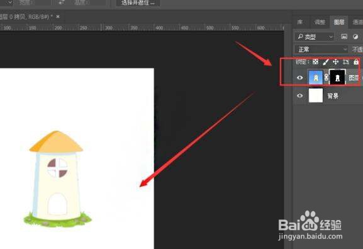
Task: Click the prevent artboard auto-nesting lock icon
Action: (345, 62)
